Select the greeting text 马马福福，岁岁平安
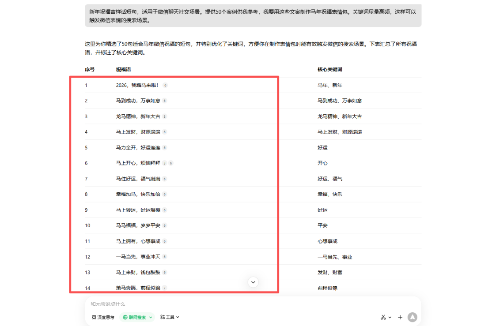 138,226
